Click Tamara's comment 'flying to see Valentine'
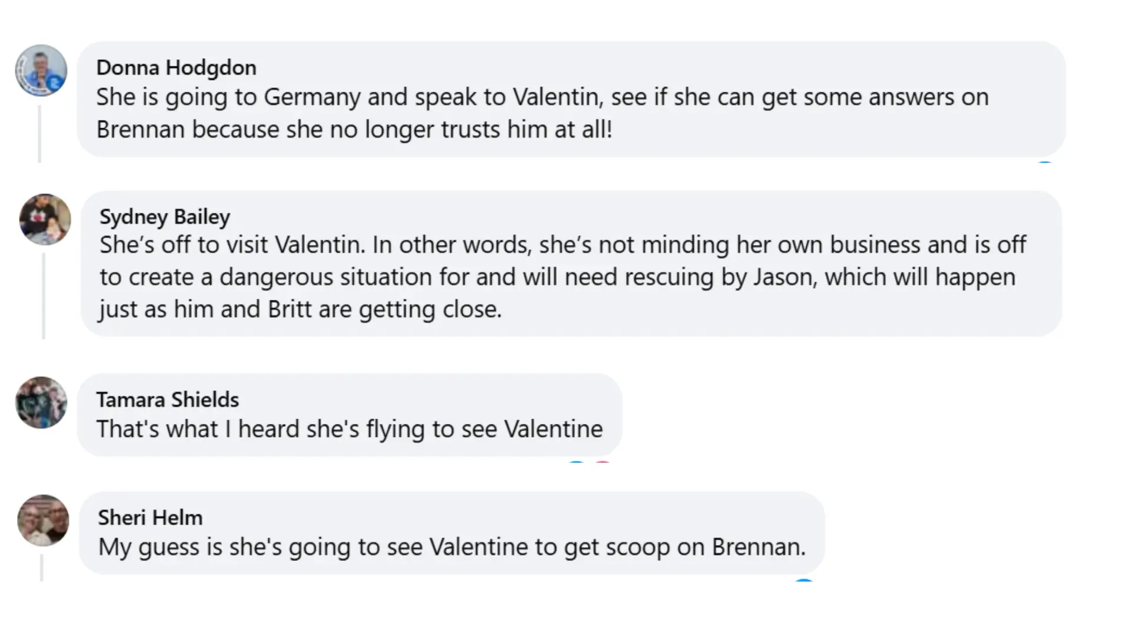The image size is (1130, 635). [x=350, y=429]
